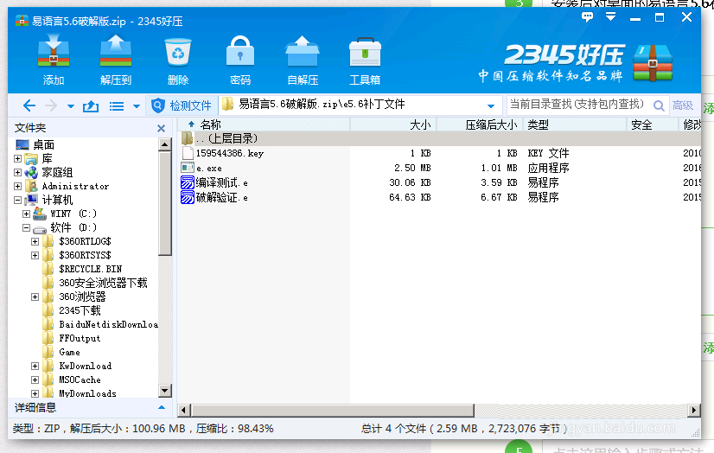Image resolution: width=714 pixels, height=453 pixels.
Task: Expand the WIN7 (C:) drive node
Action: 27,214
